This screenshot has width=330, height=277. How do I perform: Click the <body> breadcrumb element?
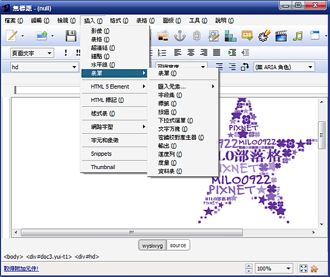[13, 257]
